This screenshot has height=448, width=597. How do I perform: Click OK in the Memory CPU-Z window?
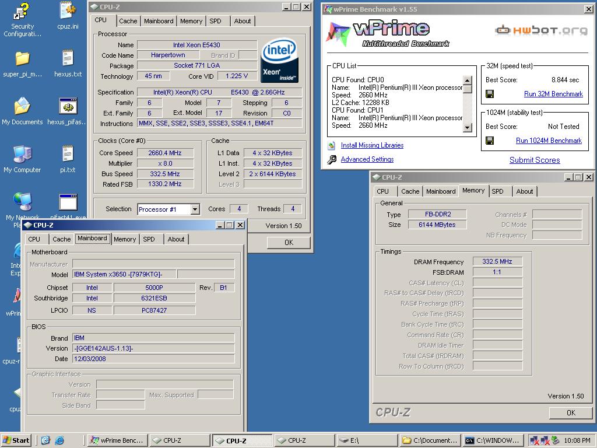(571, 412)
